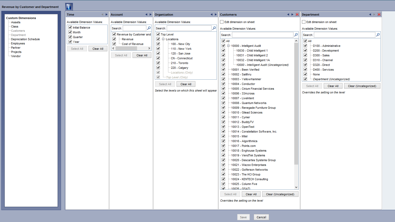Image resolution: width=395 pixels, height=222 pixels.
Task: Click Clear All in the Account panel
Action: pos(142,55)
